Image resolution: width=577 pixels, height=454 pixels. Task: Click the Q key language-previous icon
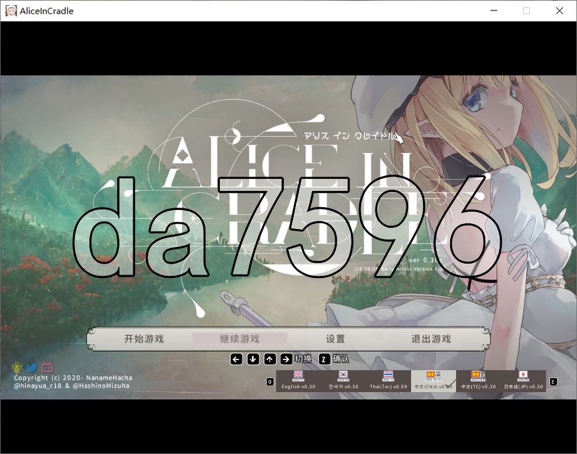click(x=269, y=381)
